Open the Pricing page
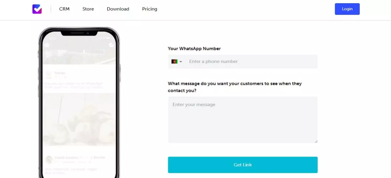This screenshot has height=178, width=391. pyautogui.click(x=150, y=9)
